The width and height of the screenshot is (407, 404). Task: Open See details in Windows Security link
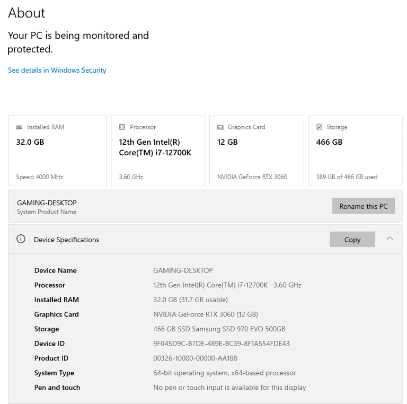click(x=57, y=71)
